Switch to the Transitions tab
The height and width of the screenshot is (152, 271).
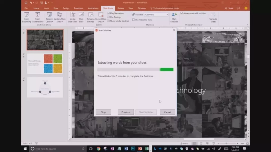pyautogui.click(x=78, y=8)
